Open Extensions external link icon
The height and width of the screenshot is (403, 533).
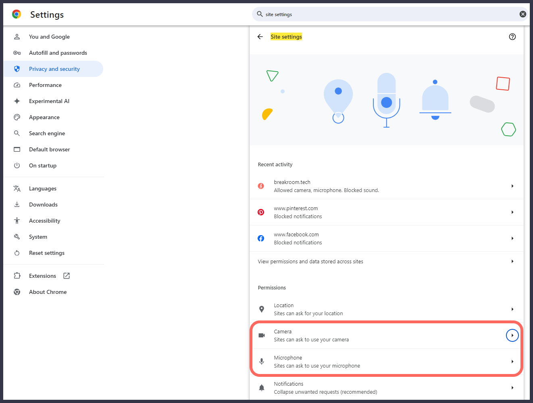tap(67, 276)
